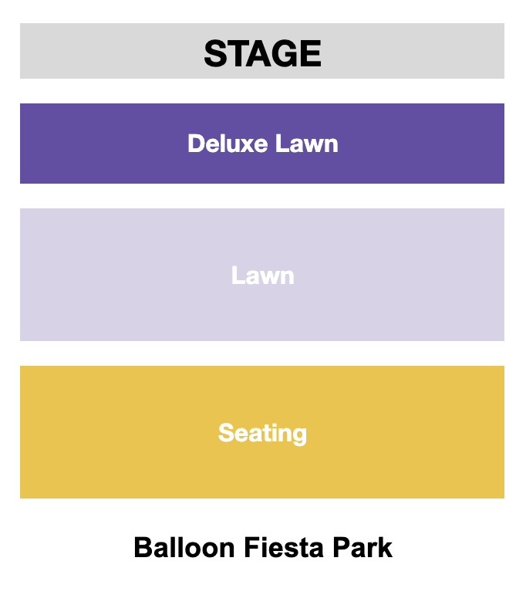Click the word "Balloon" in venue name
Viewport: 526px width, 605px height.
tap(186, 547)
